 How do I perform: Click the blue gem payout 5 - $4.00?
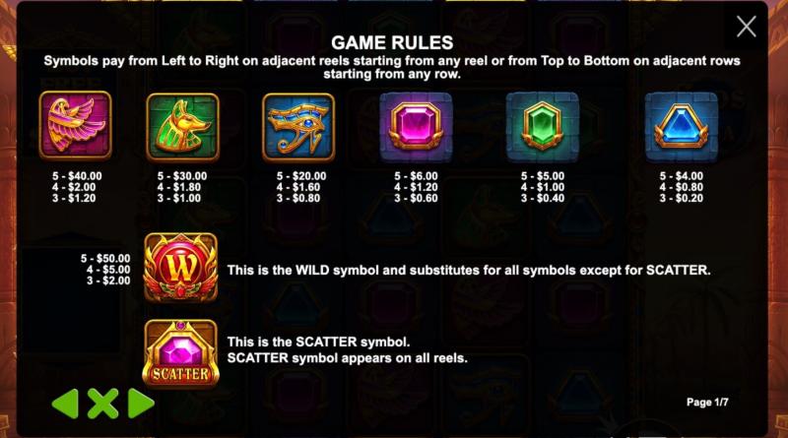[x=682, y=176]
